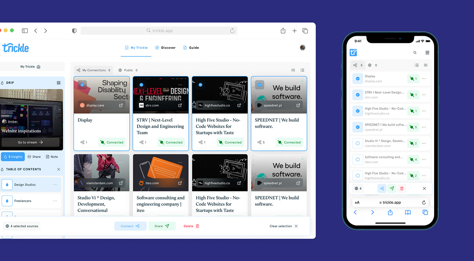Open the three-dot menu on the Freelancers item
The height and width of the screenshot is (261, 474).
click(x=55, y=201)
